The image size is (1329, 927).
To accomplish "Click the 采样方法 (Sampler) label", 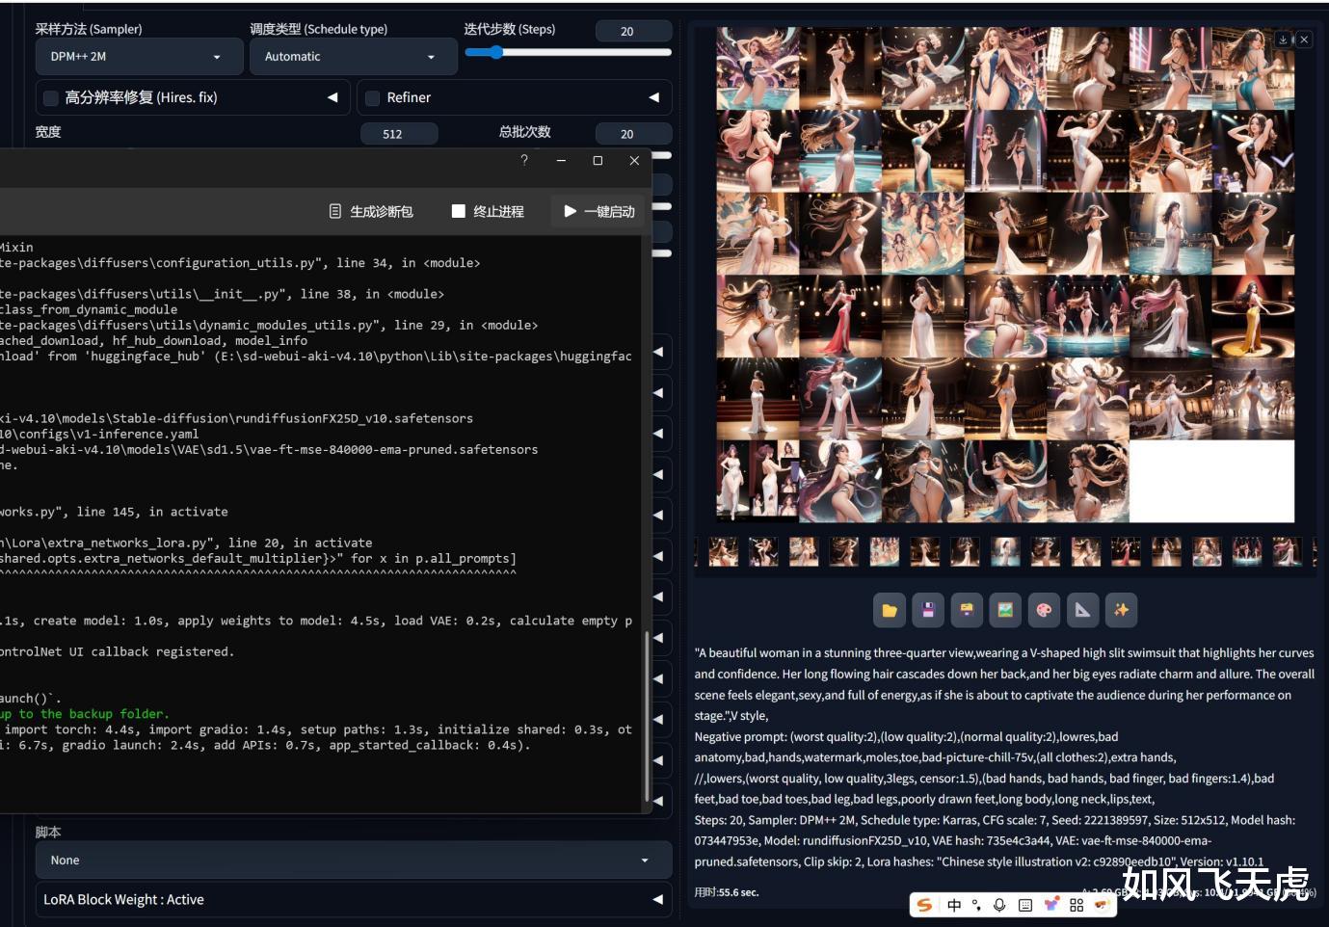I will click(x=89, y=29).
